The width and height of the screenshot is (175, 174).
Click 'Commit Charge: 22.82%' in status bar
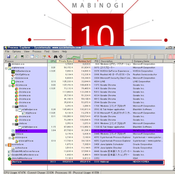coord(41,173)
